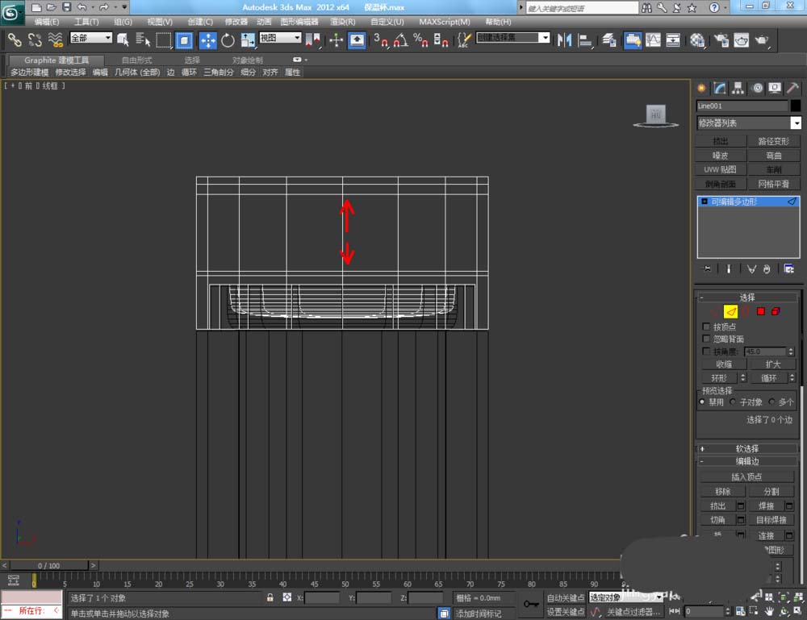Image resolution: width=807 pixels, height=620 pixels.
Task: Activate the Rotate tool
Action: click(x=228, y=40)
